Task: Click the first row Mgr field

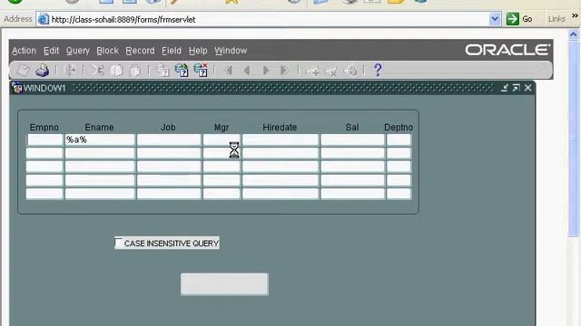Action: 222,139
